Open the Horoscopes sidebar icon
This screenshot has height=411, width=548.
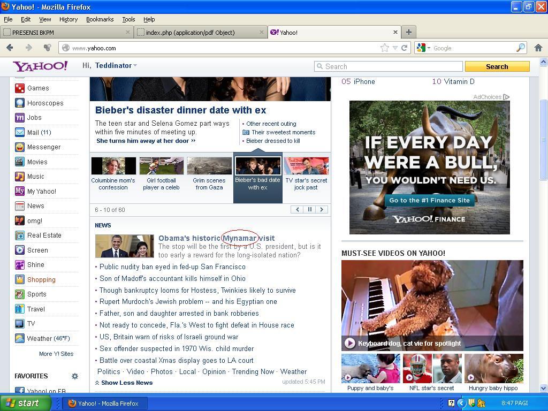point(20,103)
